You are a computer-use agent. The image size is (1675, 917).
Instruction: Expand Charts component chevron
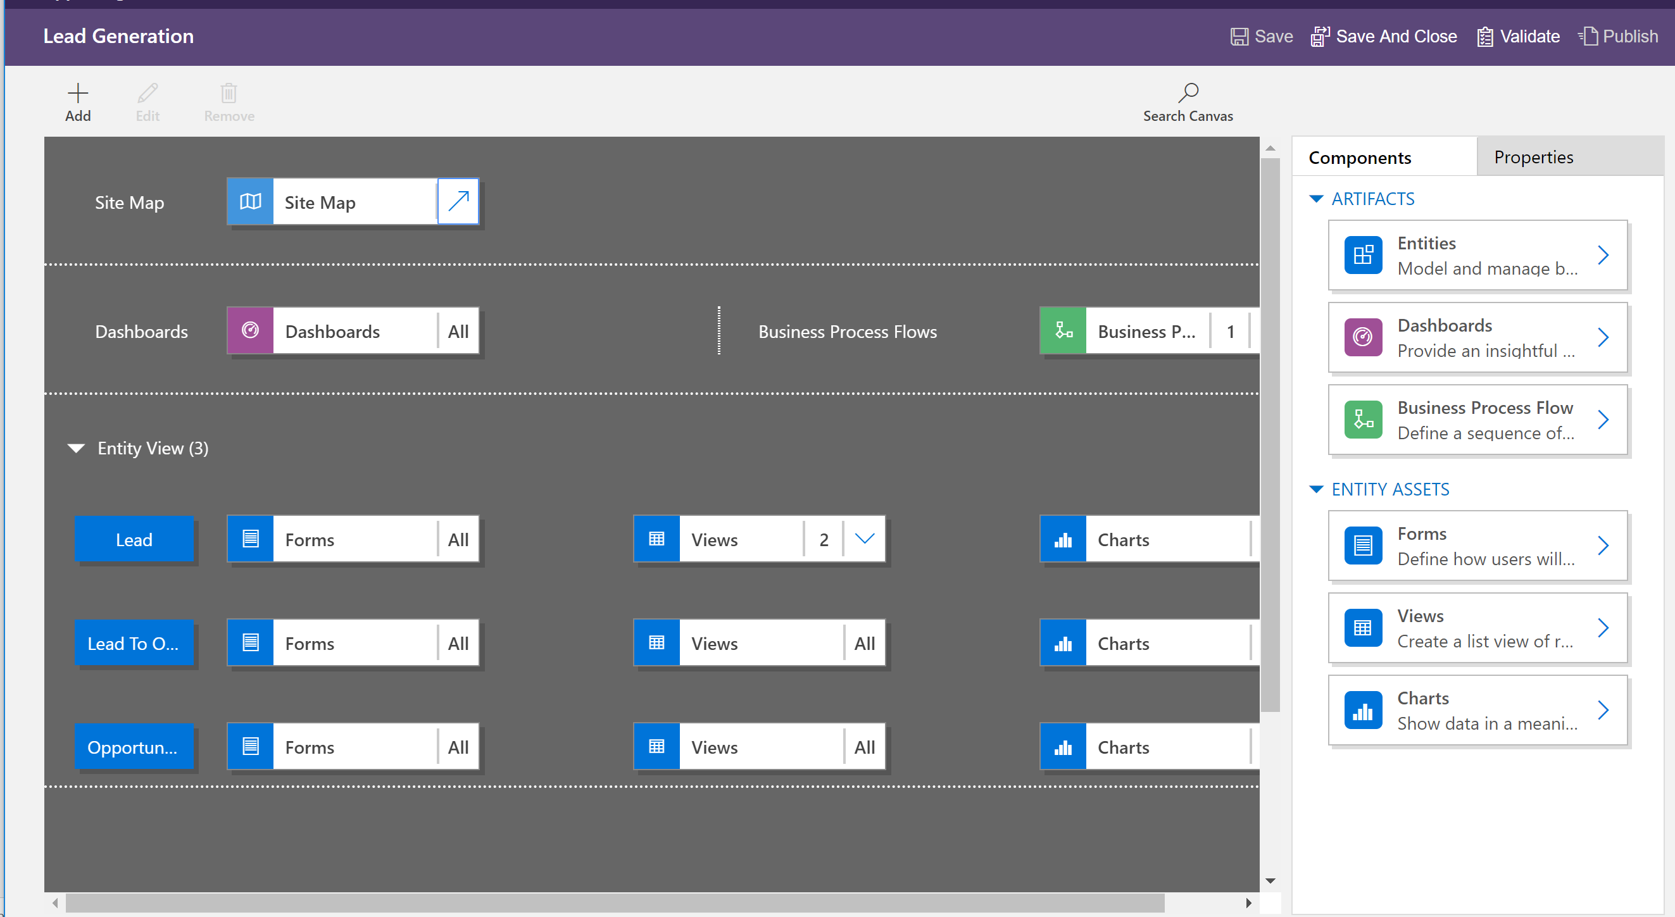click(1603, 710)
